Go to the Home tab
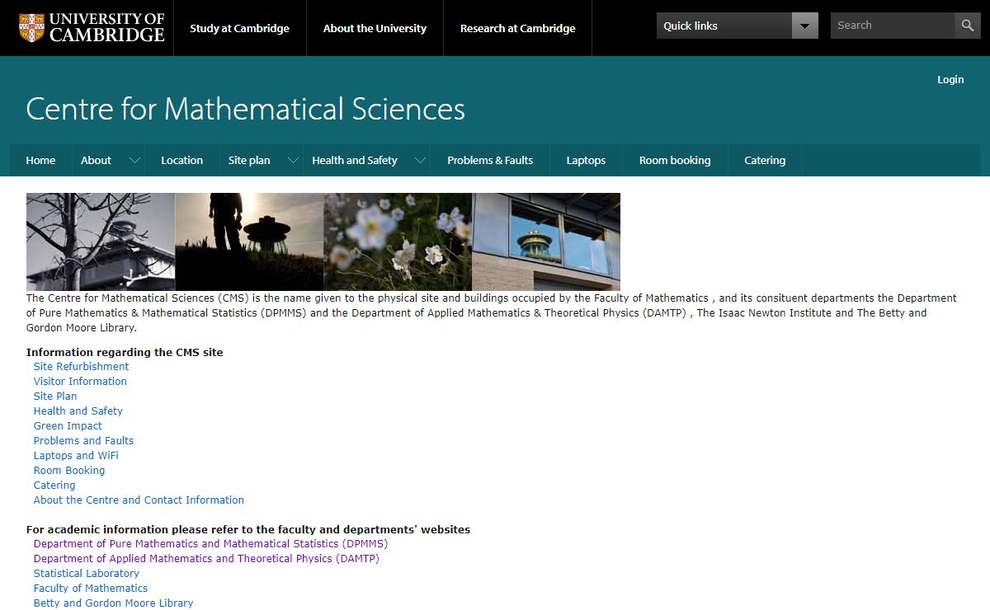Viewport: 990px width, 610px height. (x=40, y=161)
